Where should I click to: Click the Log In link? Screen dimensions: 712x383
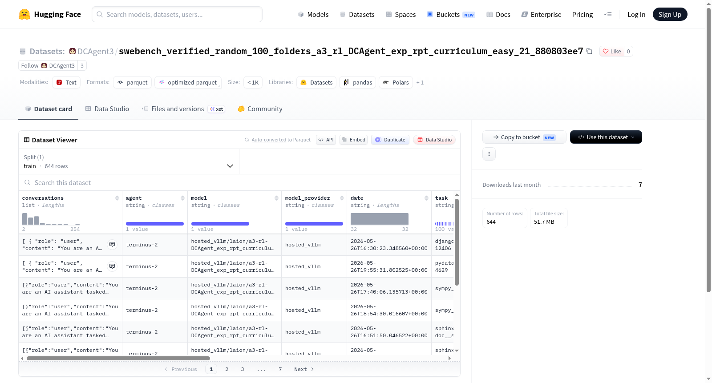[x=636, y=14]
